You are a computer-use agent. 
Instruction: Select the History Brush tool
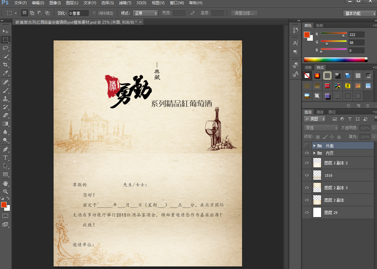point(5,107)
